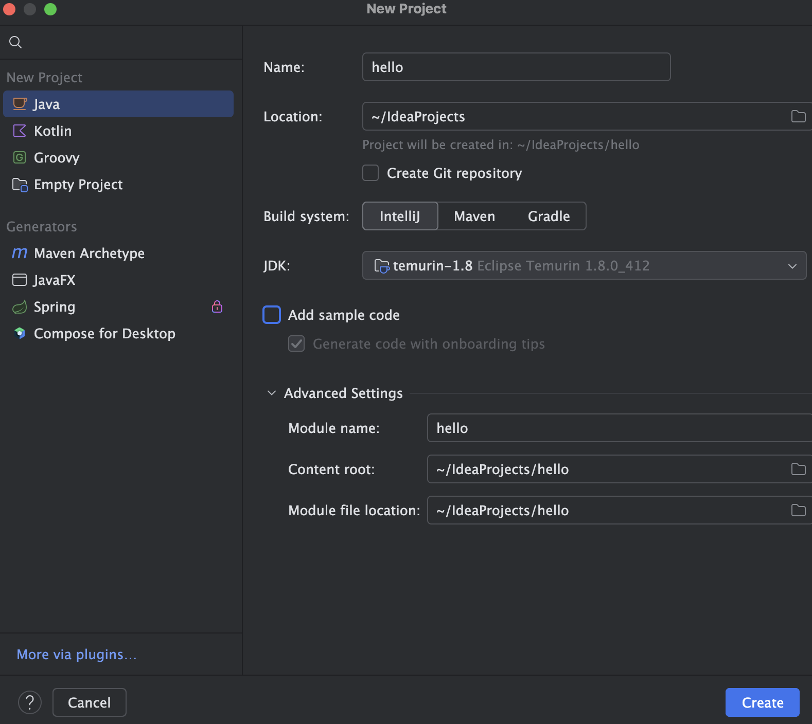The width and height of the screenshot is (812, 724).
Task: Click the Advanced Settings heading text
Action: 343,393
